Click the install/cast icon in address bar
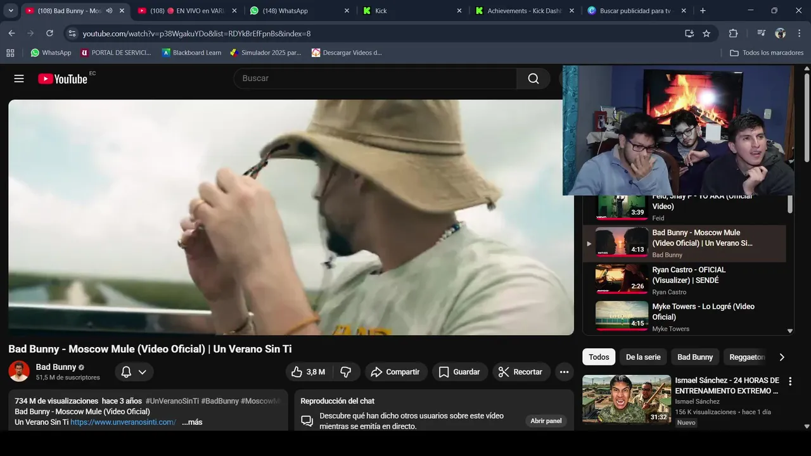Screen dimensions: 811x456 click(x=689, y=33)
